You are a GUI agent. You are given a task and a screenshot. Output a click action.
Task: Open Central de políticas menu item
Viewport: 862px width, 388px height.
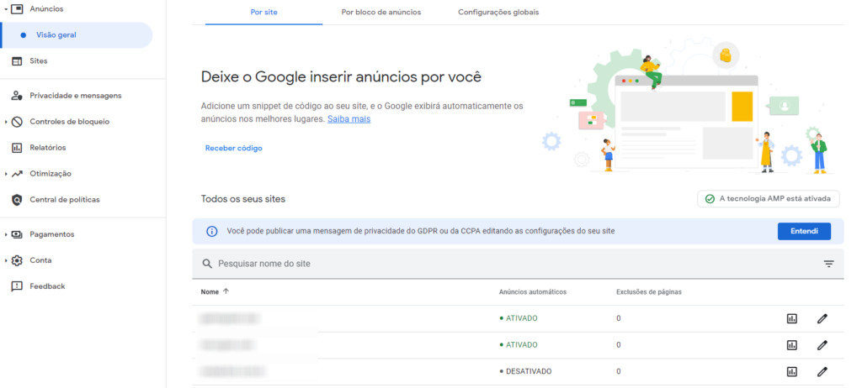click(65, 200)
